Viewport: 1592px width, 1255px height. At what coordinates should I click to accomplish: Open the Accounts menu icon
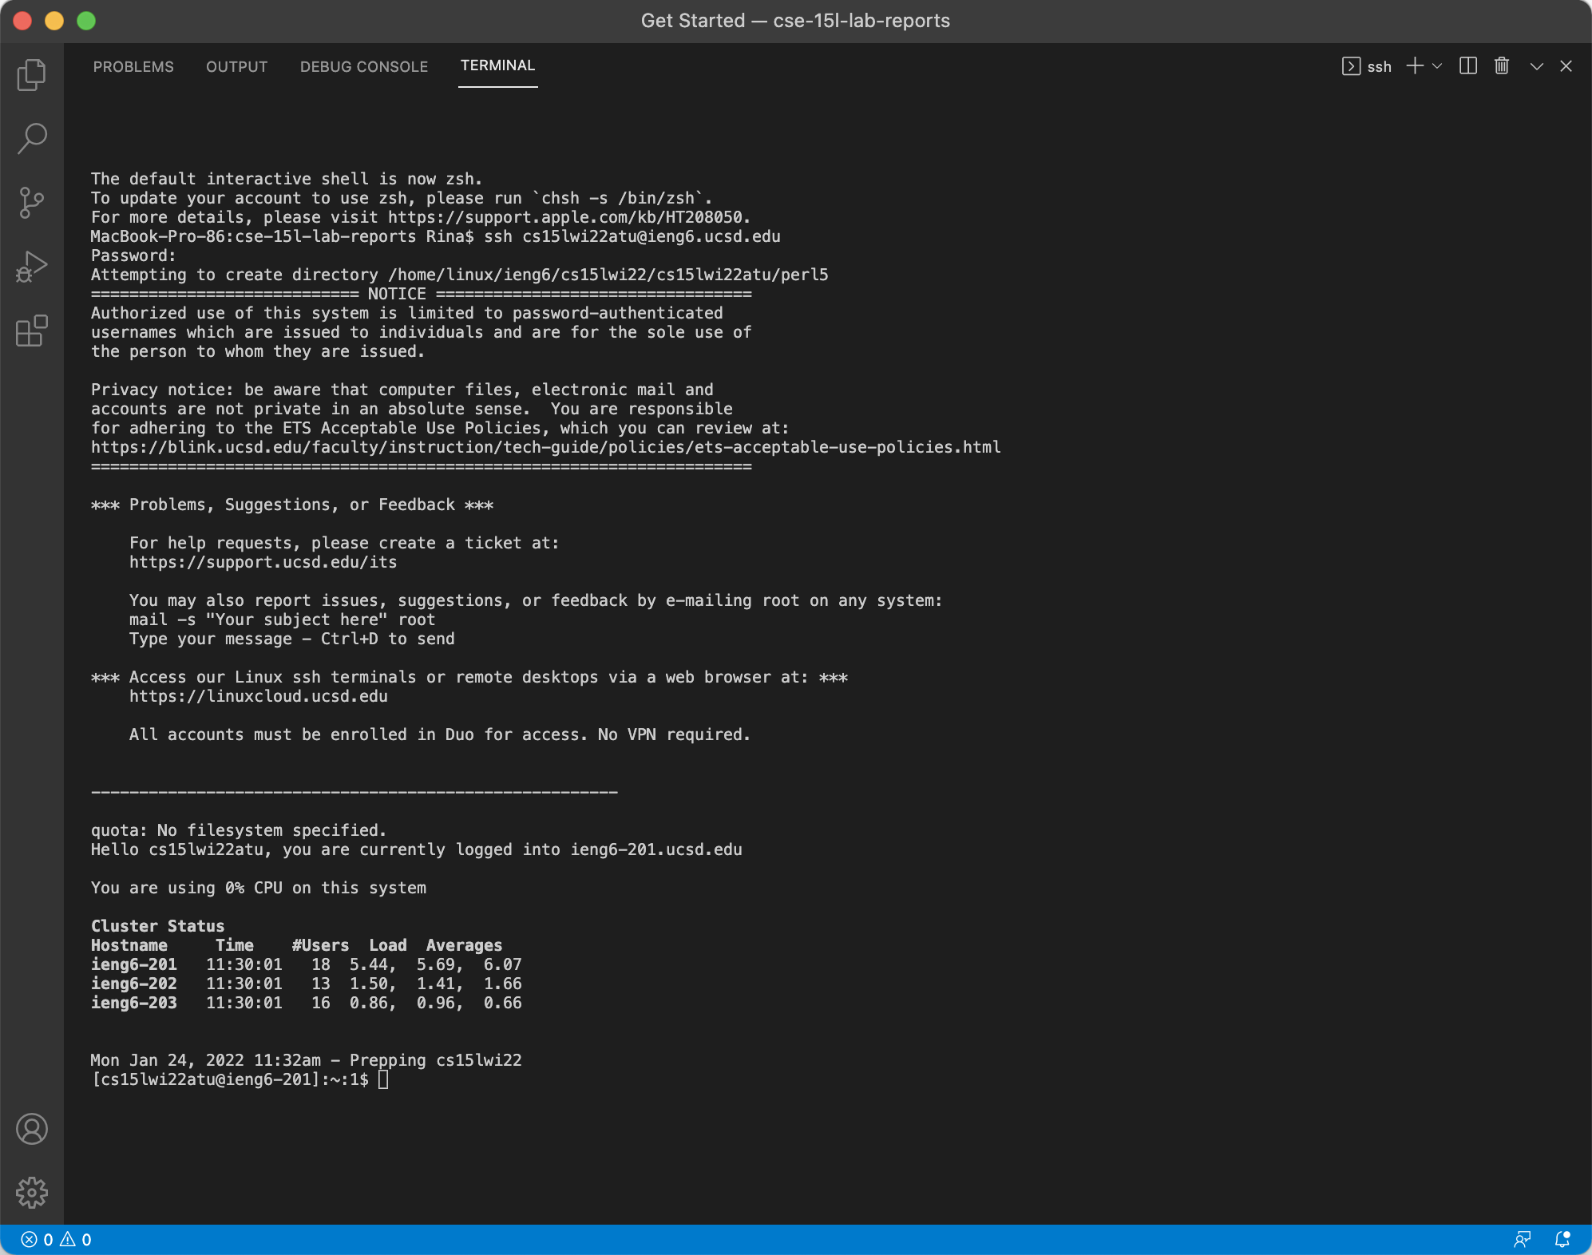coord(31,1129)
